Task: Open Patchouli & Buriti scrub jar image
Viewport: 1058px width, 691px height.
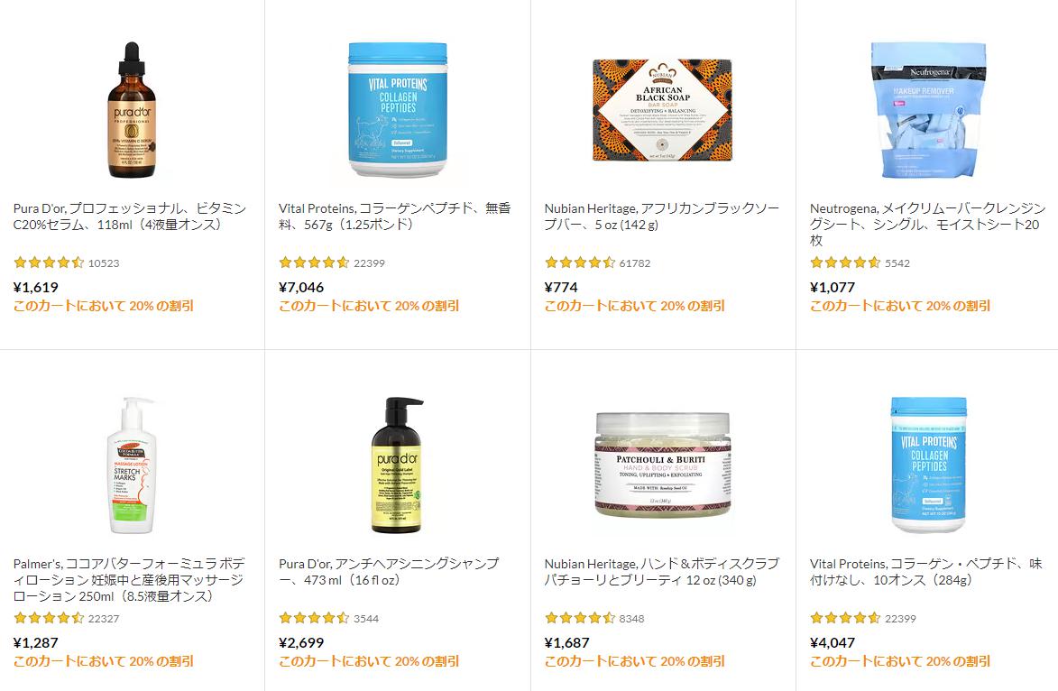Action: click(663, 465)
